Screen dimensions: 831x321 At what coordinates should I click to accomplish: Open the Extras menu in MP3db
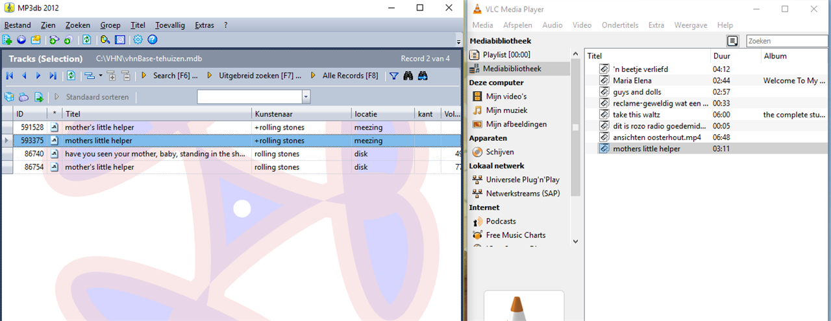click(205, 25)
